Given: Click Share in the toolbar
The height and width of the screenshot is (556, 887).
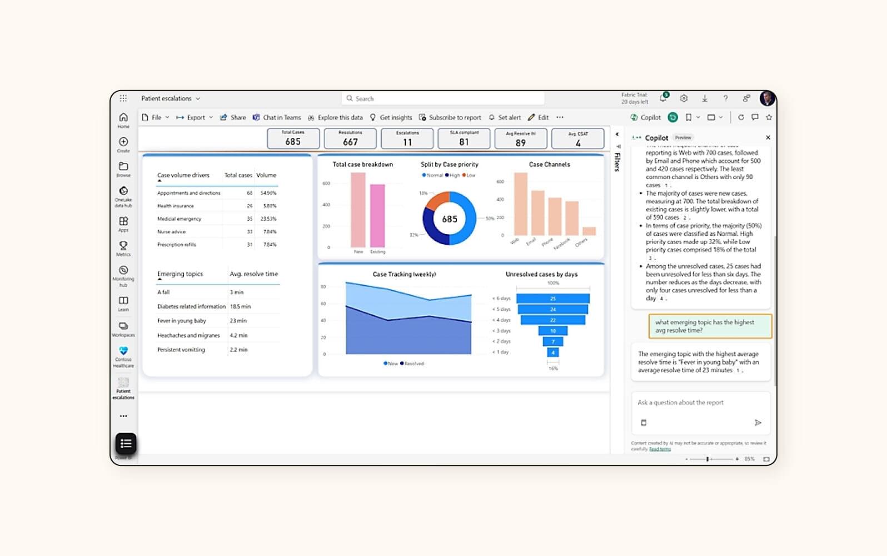Looking at the screenshot, I should coord(233,117).
